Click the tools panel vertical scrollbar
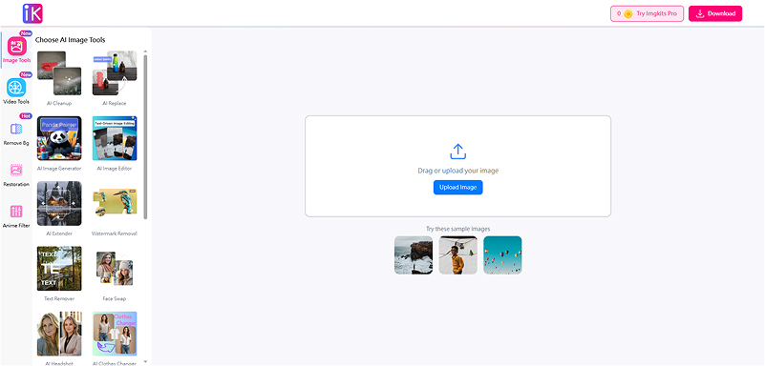The image size is (765, 366). tap(145, 136)
